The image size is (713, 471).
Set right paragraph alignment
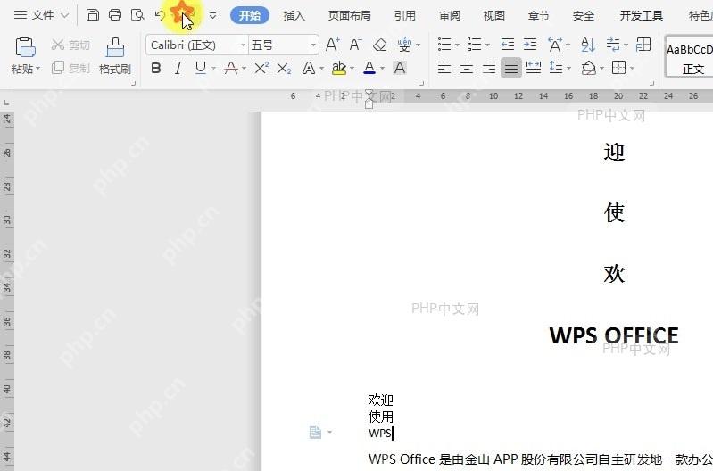pos(489,68)
